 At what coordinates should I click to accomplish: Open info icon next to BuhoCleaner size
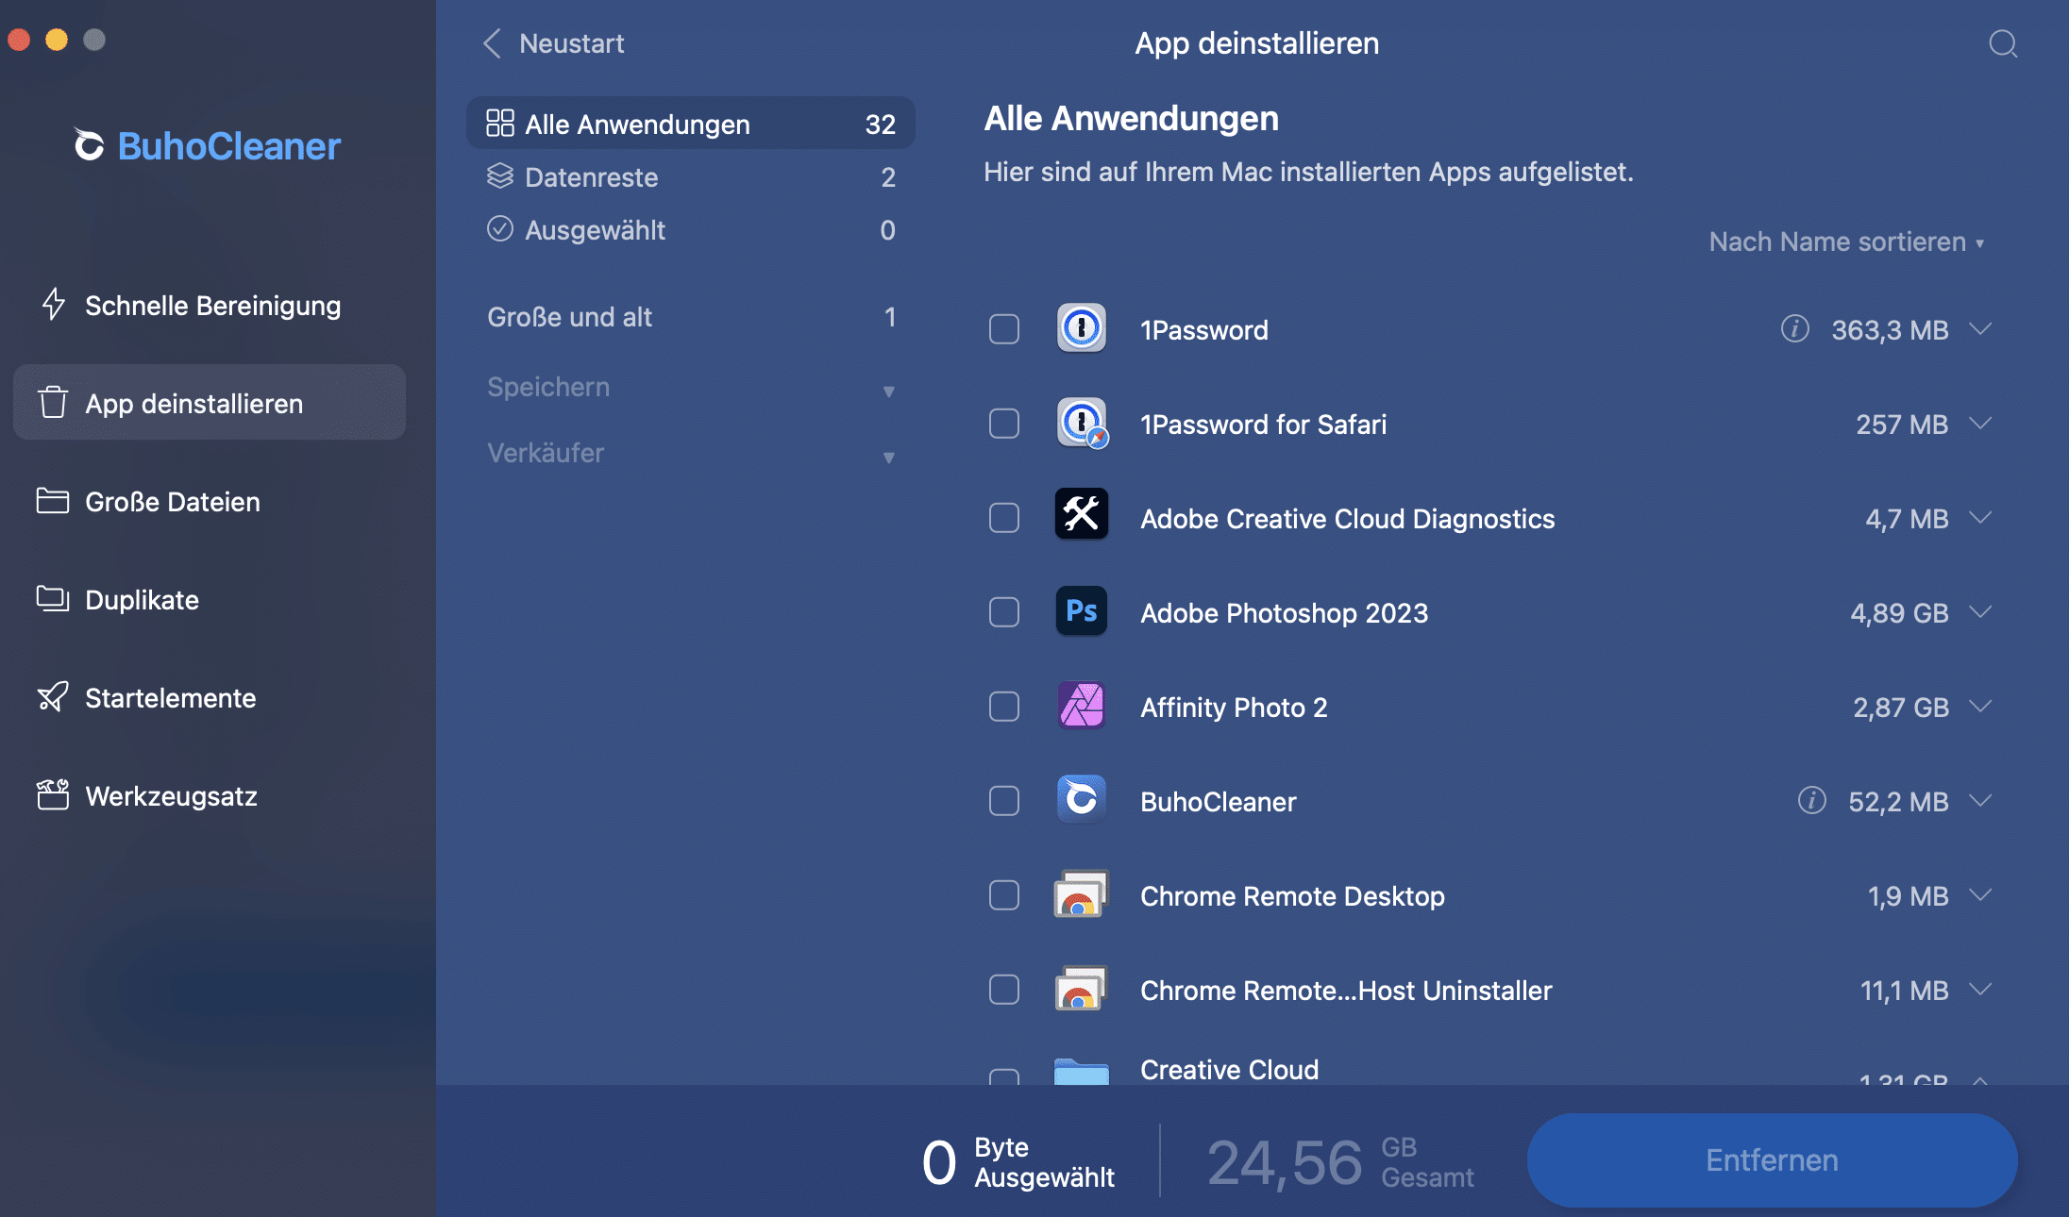coord(1811,800)
